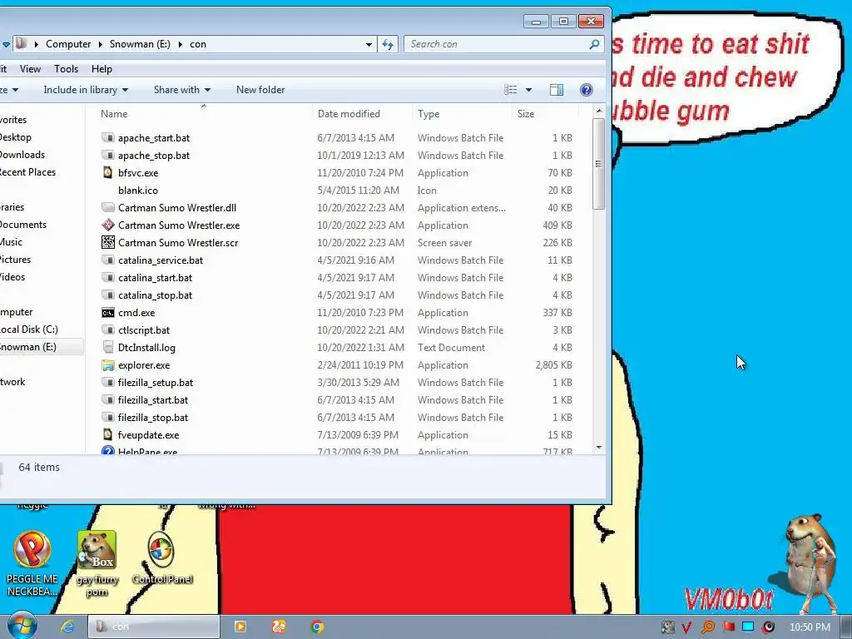This screenshot has width=852, height=639.
Task: Click the file list scrollbar thumb
Action: [x=599, y=163]
